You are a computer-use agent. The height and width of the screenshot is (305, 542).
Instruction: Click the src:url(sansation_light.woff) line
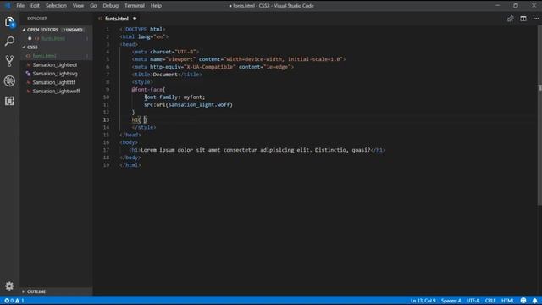click(188, 104)
